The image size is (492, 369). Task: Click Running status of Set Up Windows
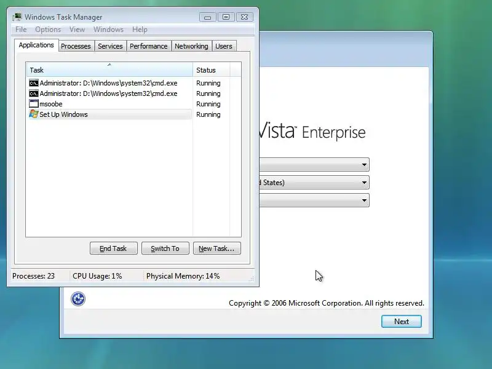[x=208, y=114]
